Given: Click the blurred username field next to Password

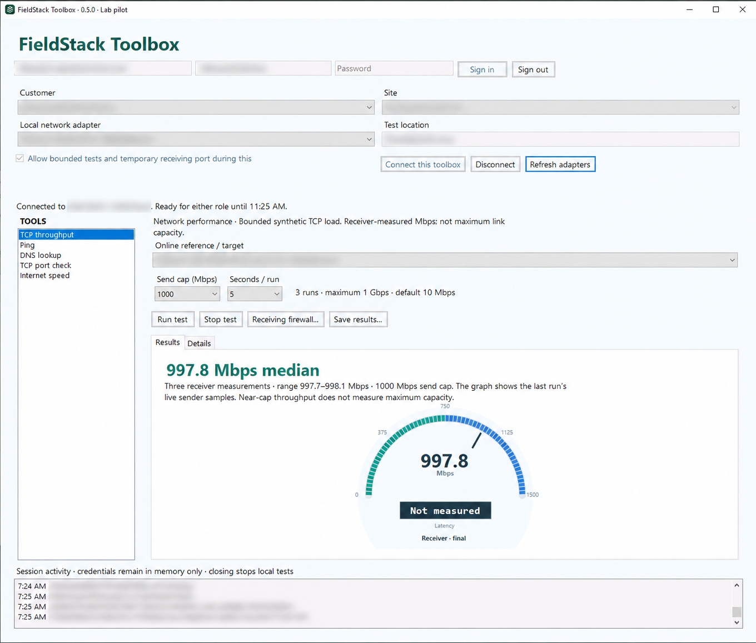Looking at the screenshot, I should pos(263,68).
